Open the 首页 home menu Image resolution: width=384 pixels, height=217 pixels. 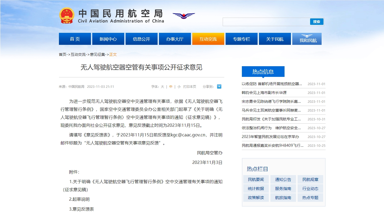click(75, 39)
